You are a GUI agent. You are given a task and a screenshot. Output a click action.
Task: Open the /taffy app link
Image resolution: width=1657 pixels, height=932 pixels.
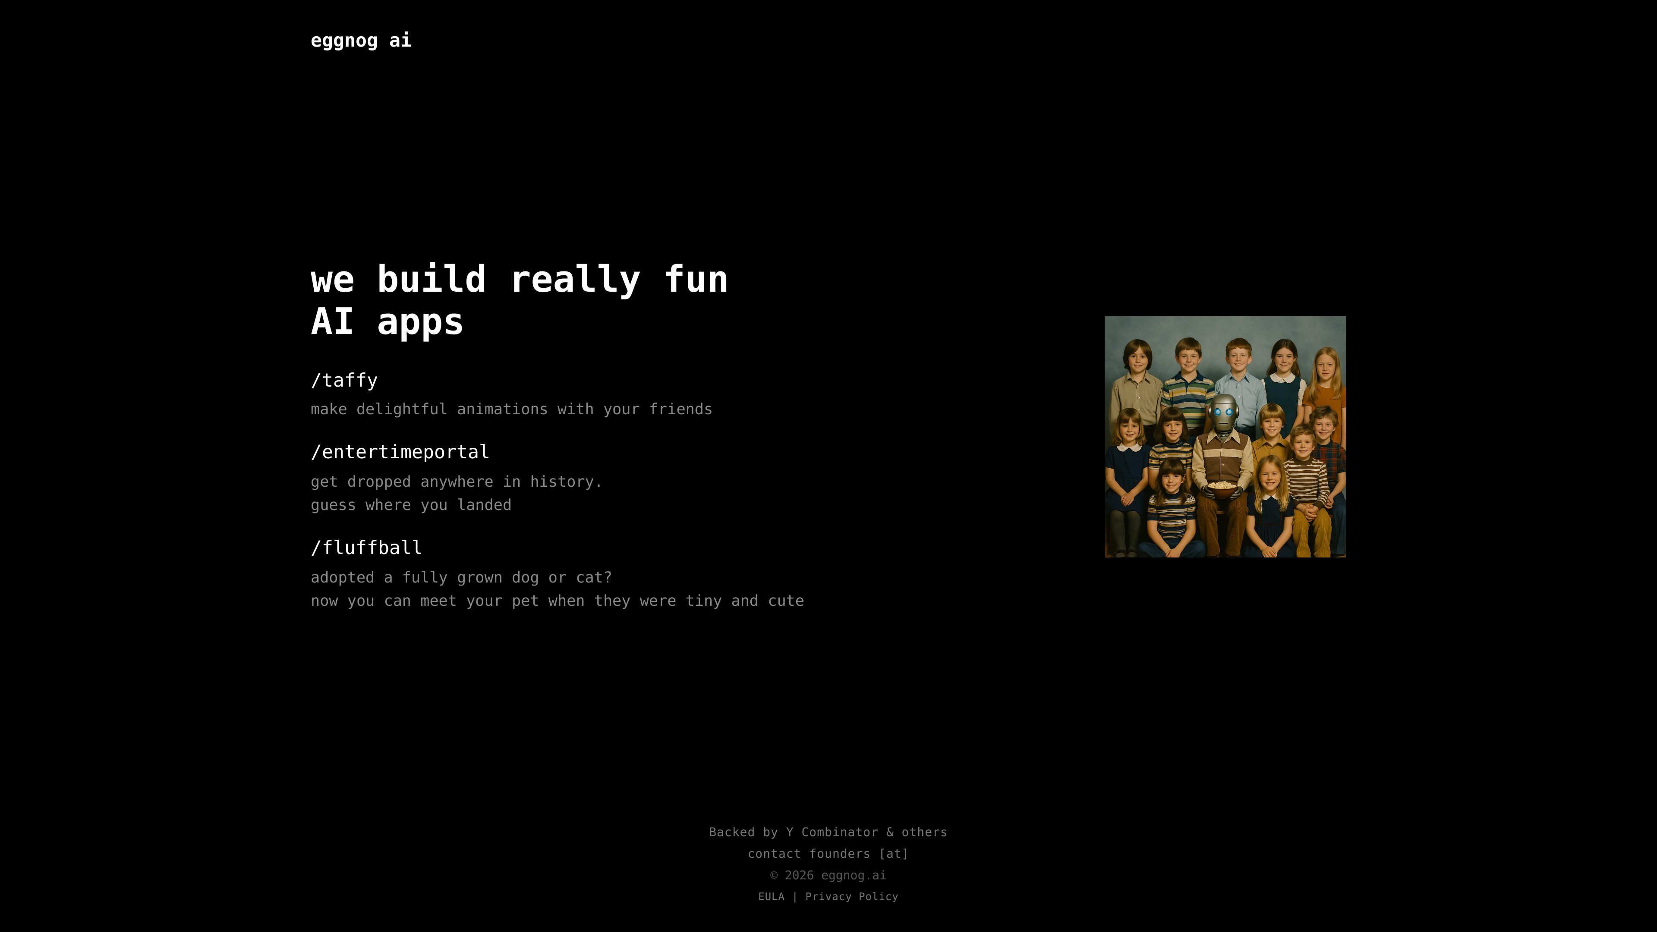(344, 380)
